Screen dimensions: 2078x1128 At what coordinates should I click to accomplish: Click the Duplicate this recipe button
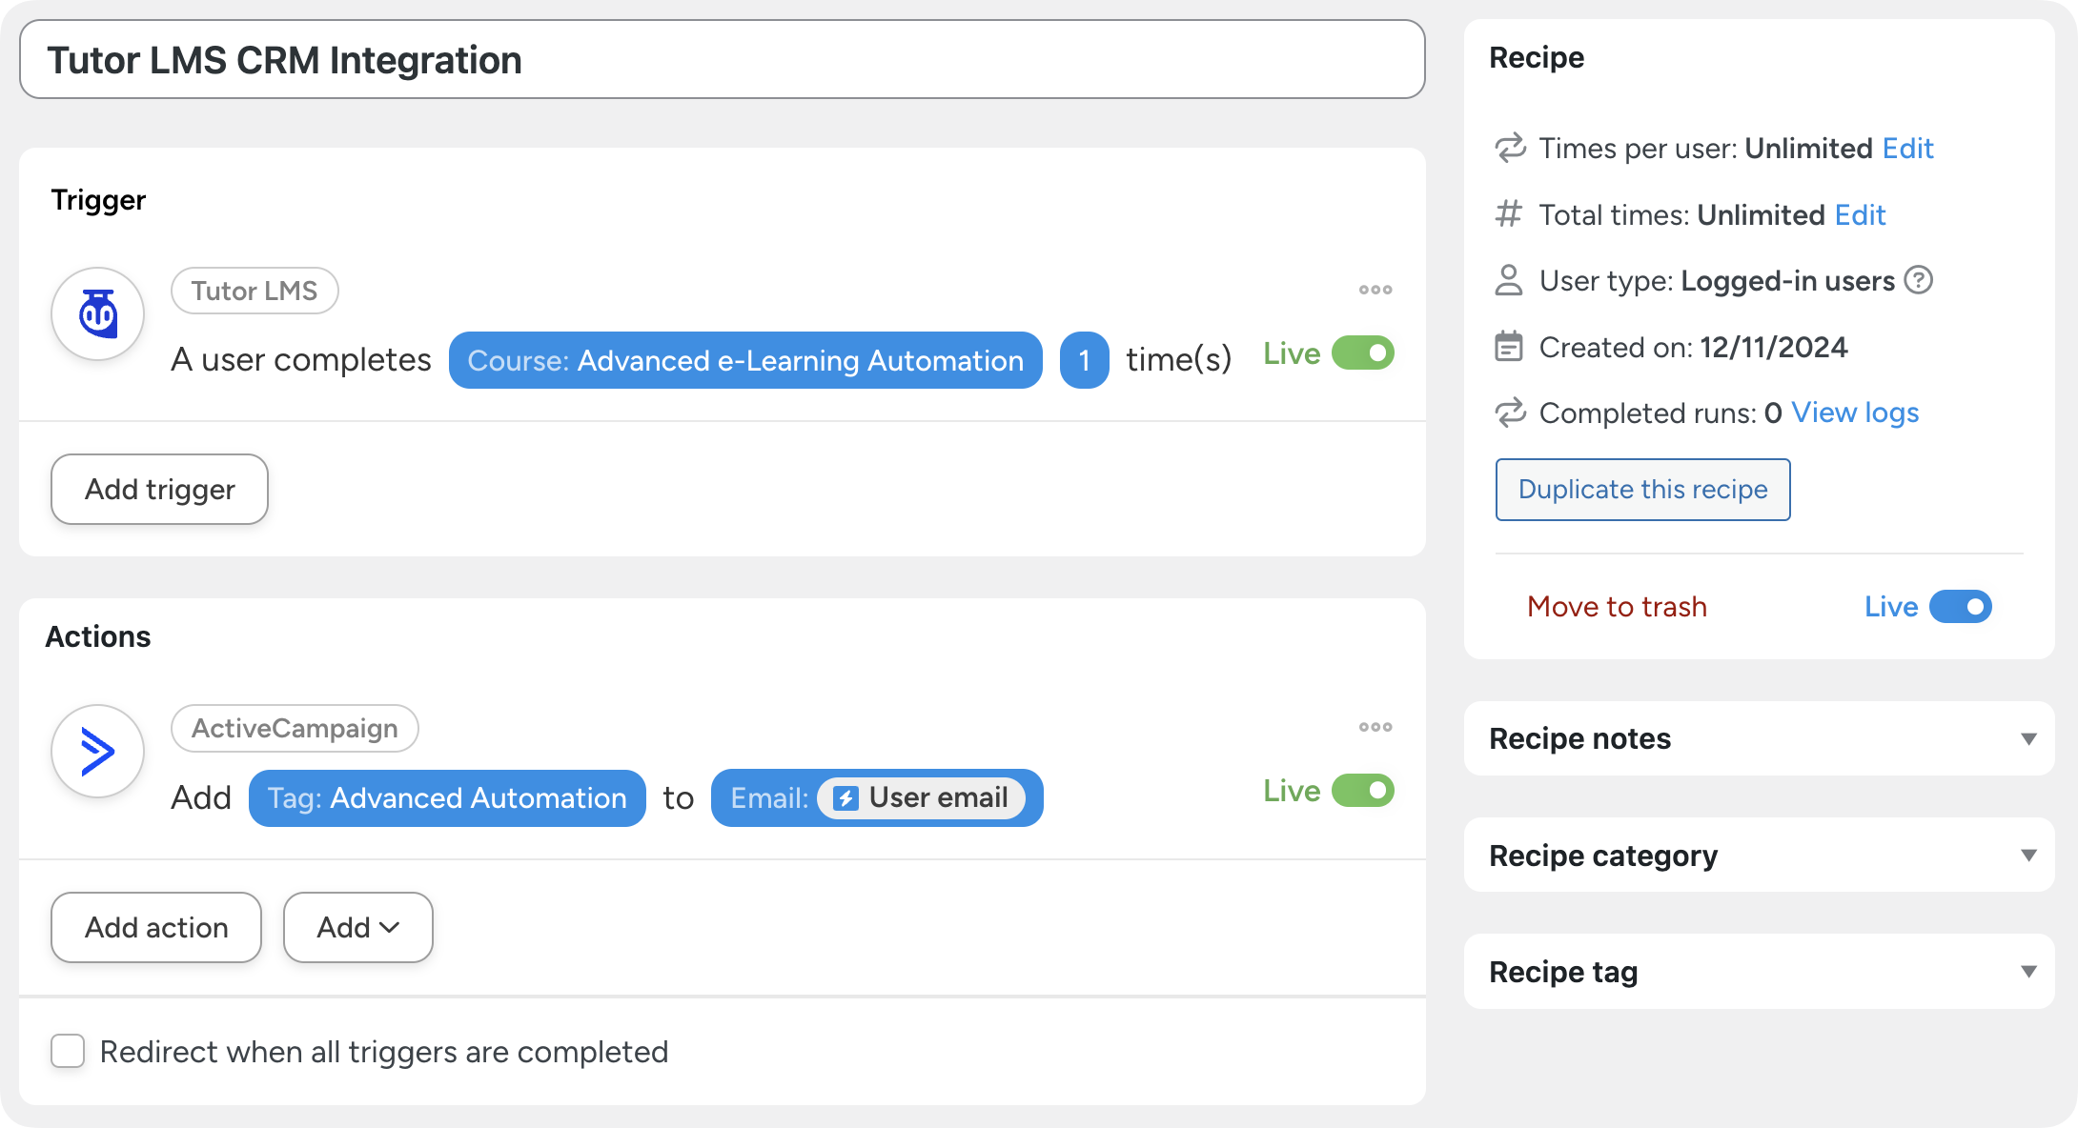point(1642,490)
